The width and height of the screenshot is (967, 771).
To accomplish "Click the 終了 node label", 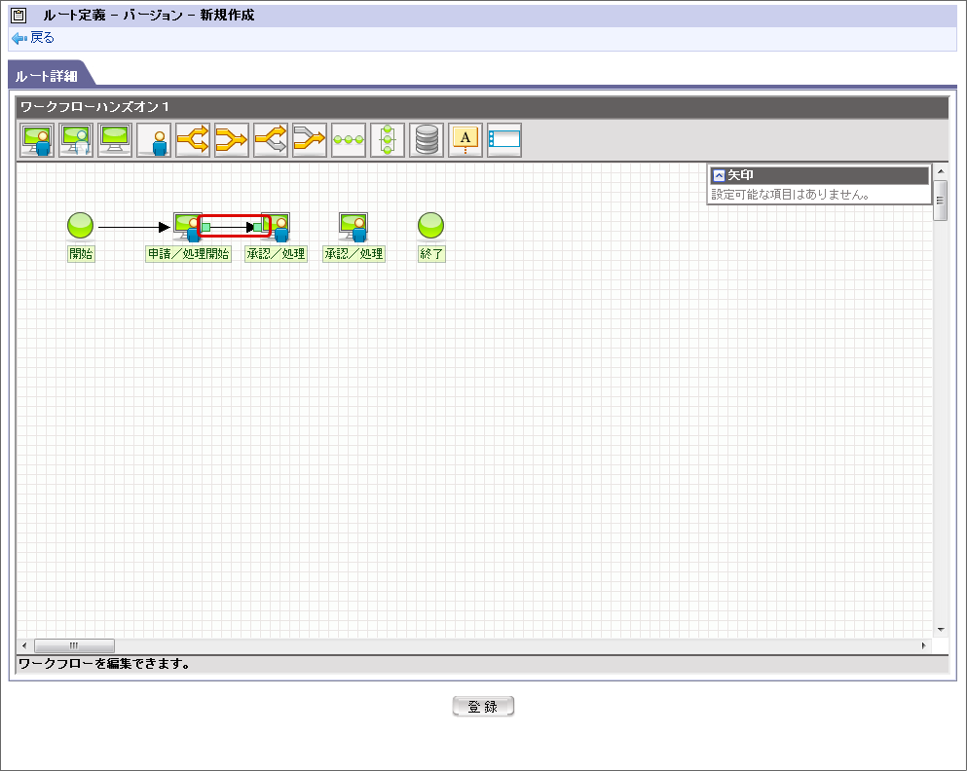I will click(431, 254).
